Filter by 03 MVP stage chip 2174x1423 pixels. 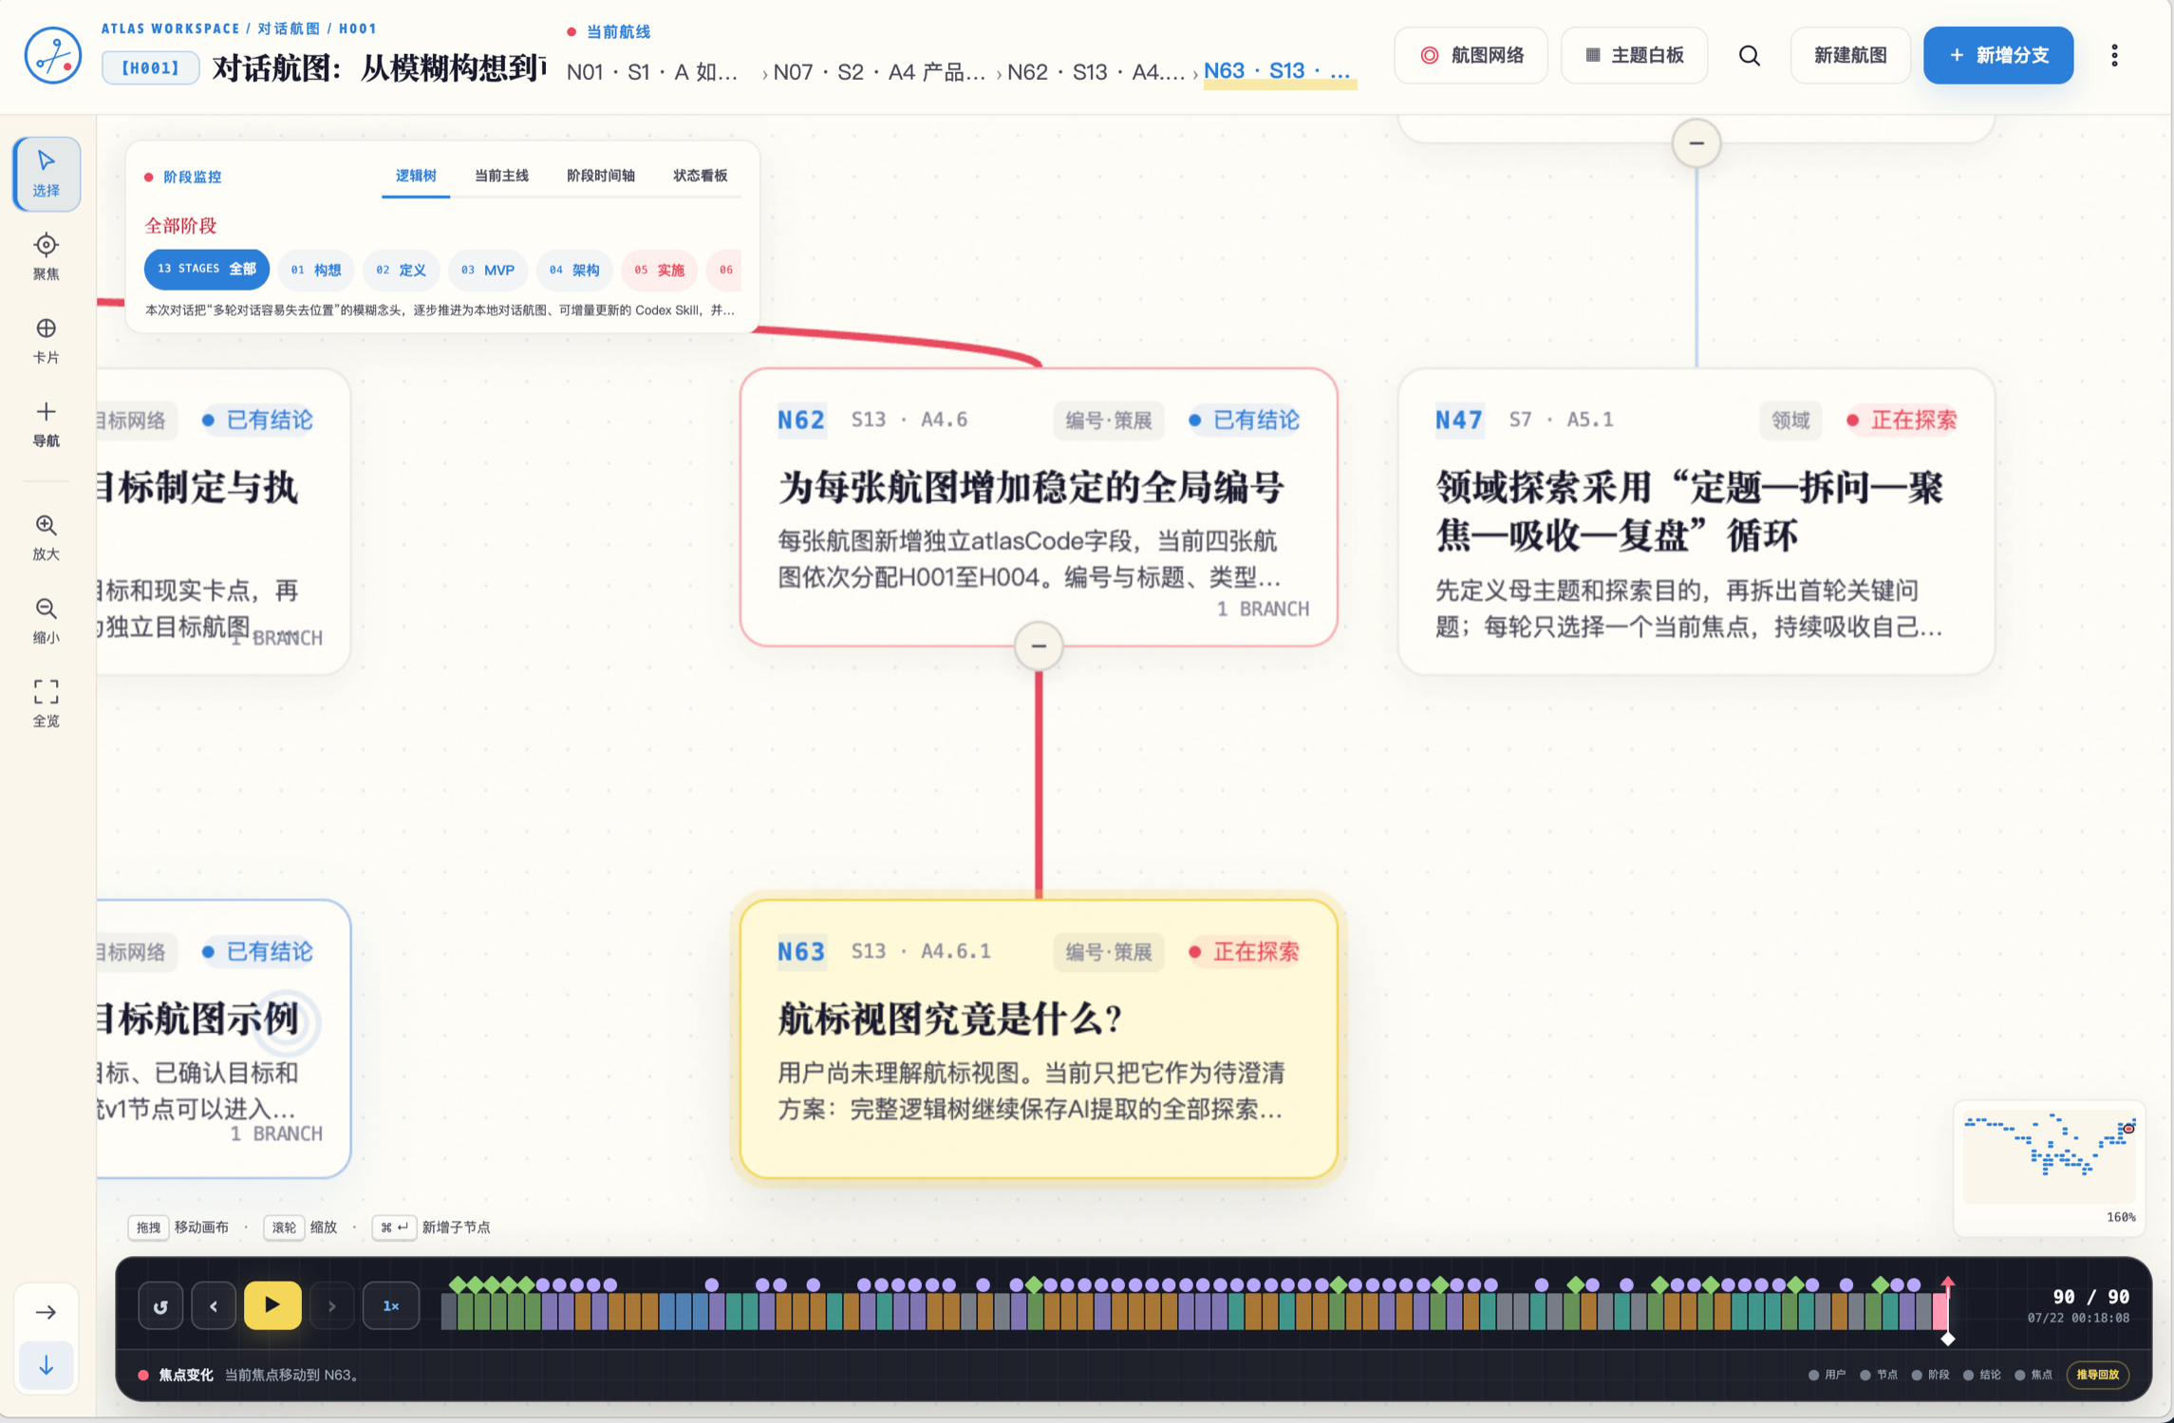coord(487,270)
